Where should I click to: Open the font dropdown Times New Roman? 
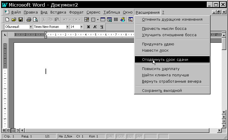pyautogui.click(x=67, y=27)
